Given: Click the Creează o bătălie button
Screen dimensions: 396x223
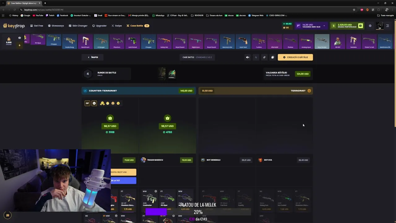Looking at the screenshot, I should [x=295, y=57].
